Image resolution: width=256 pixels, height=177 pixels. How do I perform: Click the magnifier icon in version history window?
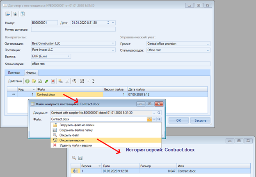pos(74,158)
